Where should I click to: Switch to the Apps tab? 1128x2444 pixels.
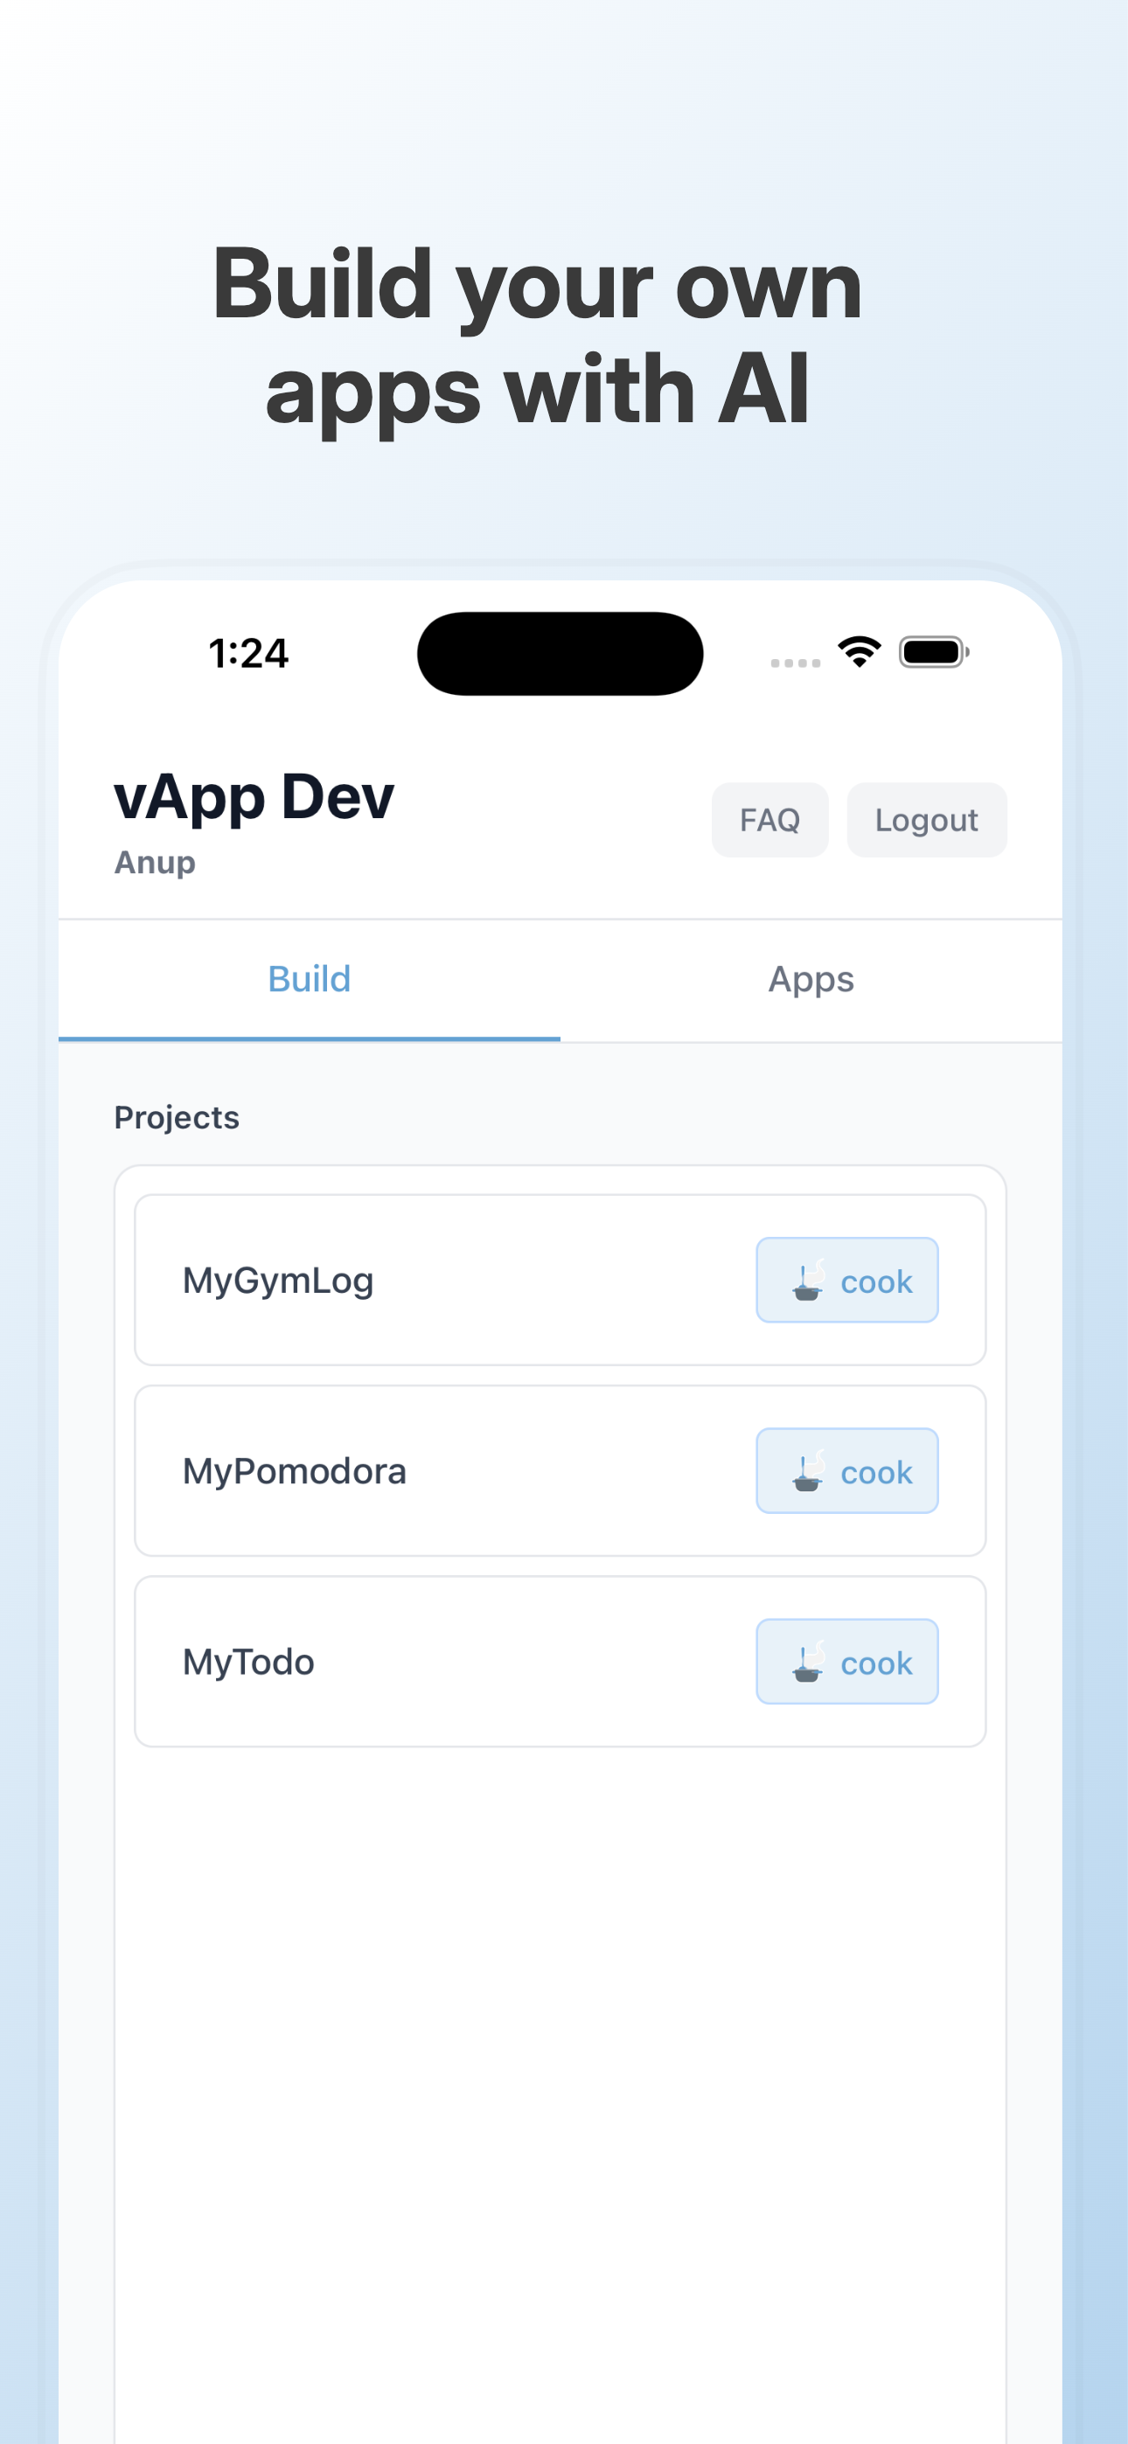(811, 980)
